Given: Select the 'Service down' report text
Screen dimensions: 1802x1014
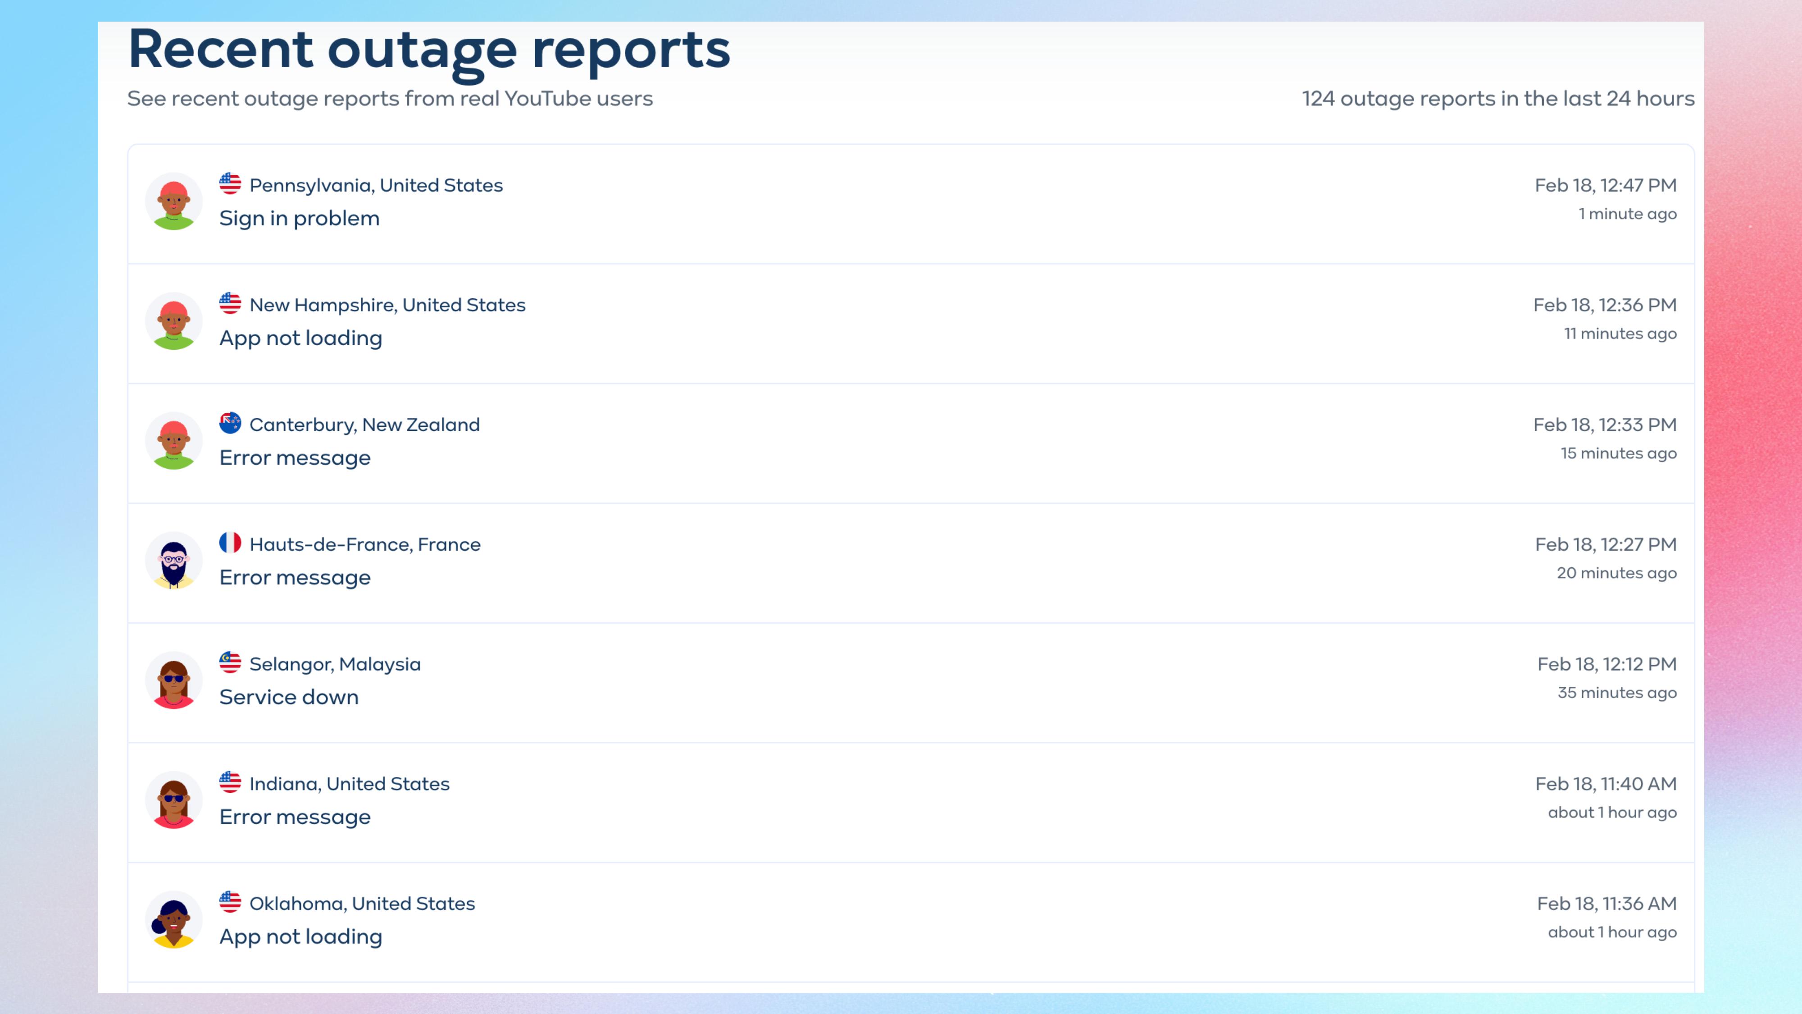Looking at the screenshot, I should [x=289, y=697].
